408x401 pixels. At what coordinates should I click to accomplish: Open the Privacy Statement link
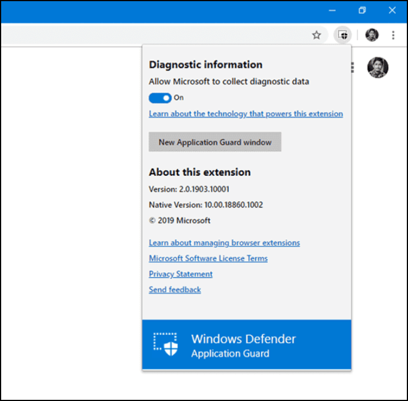pyautogui.click(x=180, y=274)
